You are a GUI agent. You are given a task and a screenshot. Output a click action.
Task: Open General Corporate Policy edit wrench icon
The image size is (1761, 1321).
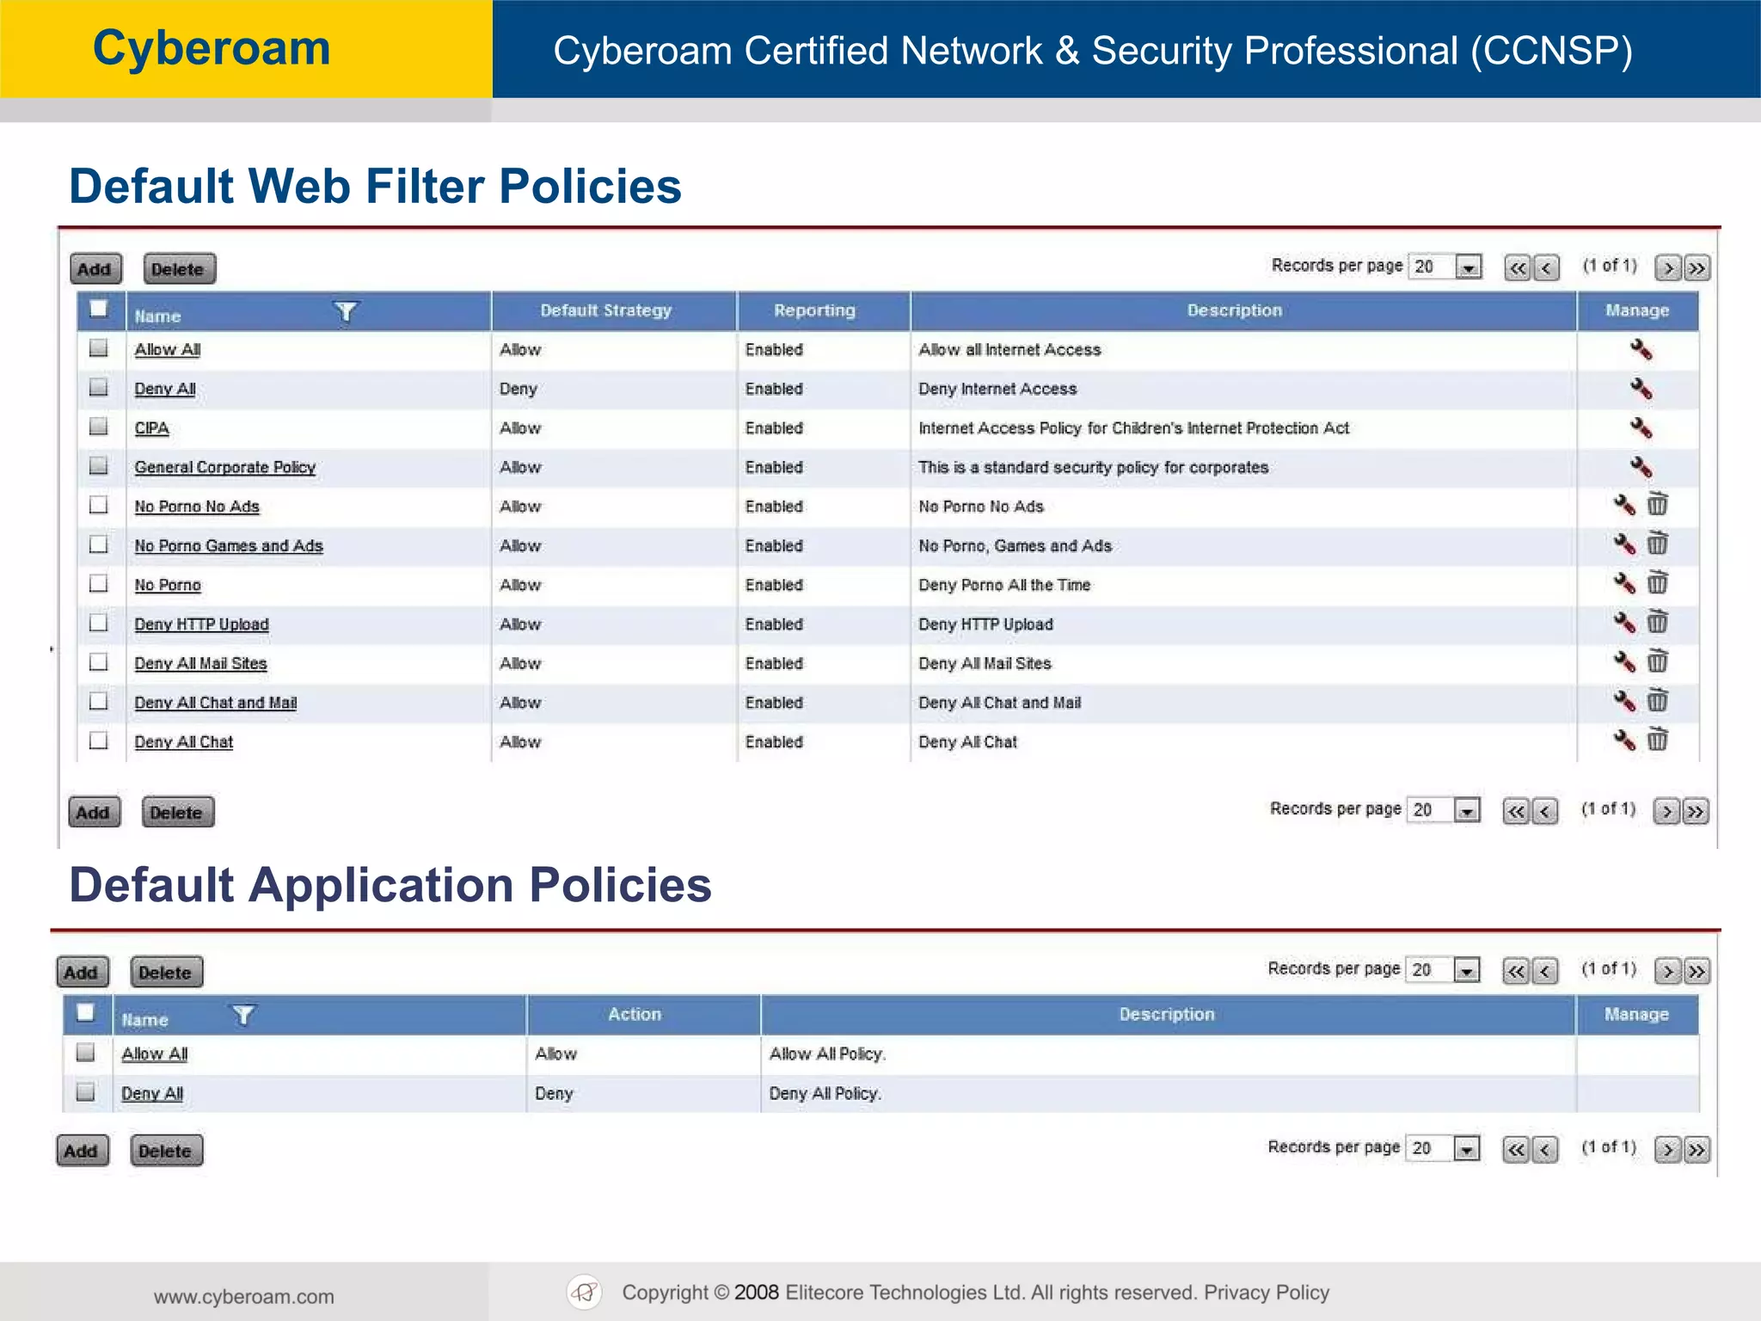pyautogui.click(x=1641, y=467)
